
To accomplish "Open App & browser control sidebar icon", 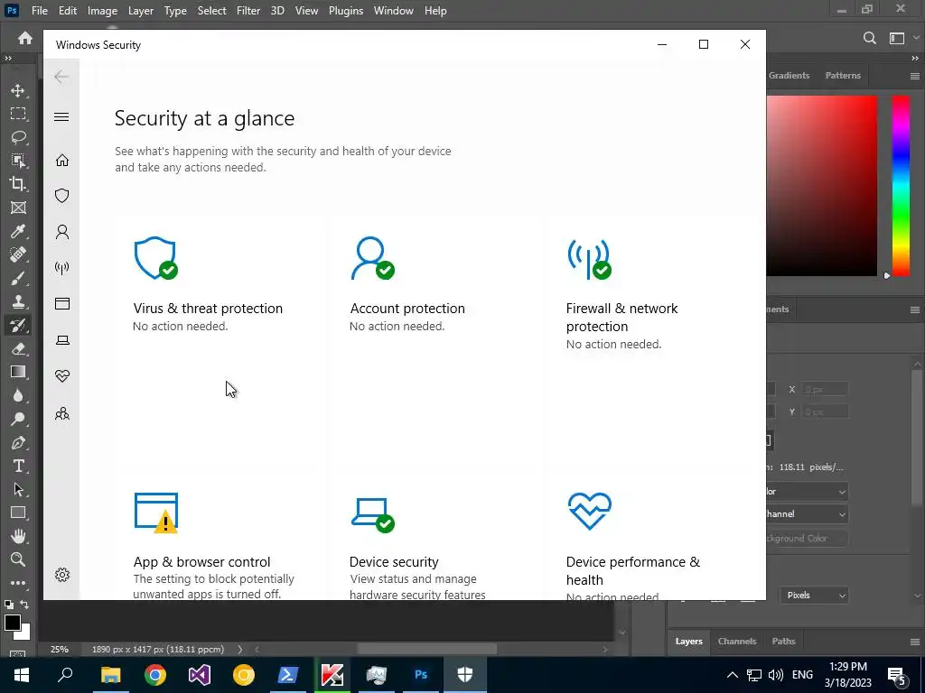I will coord(62,303).
